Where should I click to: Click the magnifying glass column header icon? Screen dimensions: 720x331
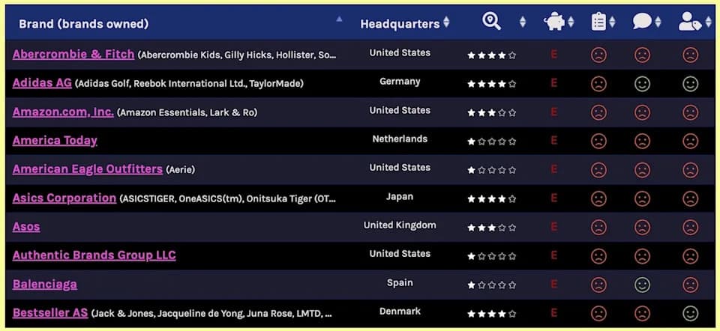(491, 22)
